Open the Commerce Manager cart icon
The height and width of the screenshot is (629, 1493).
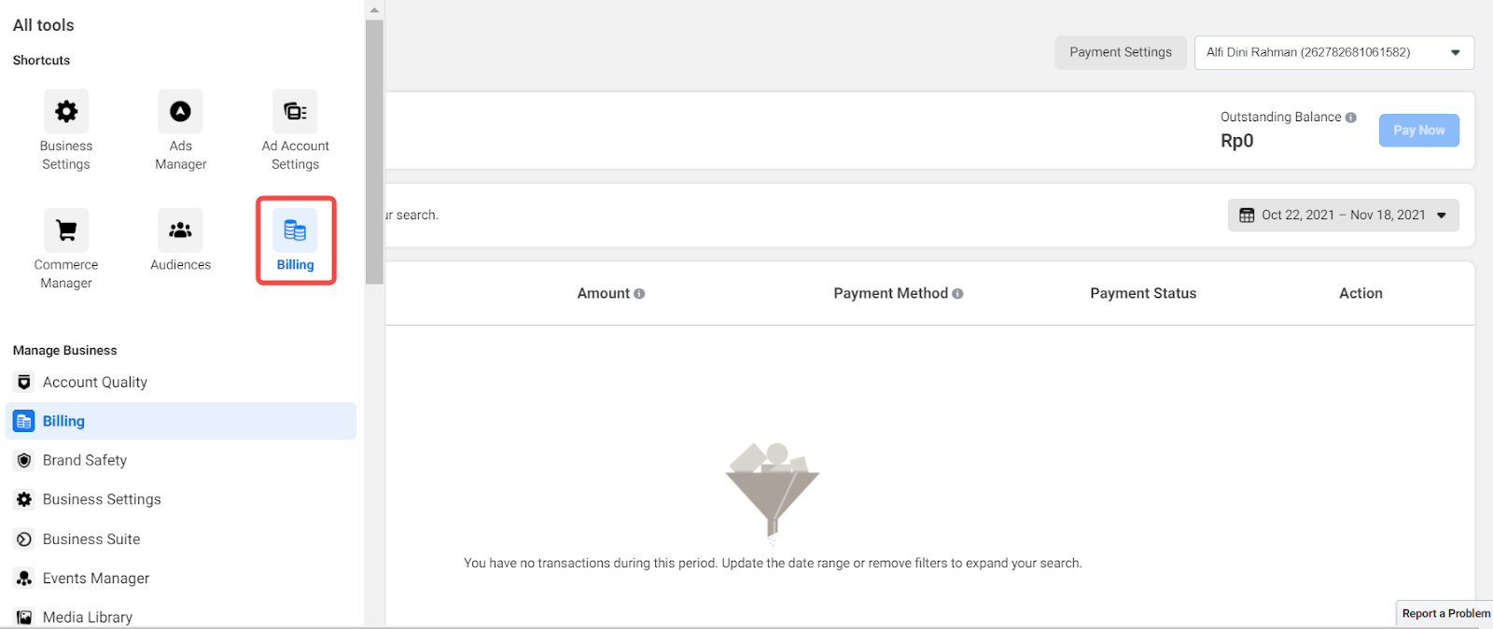pyautogui.click(x=66, y=231)
